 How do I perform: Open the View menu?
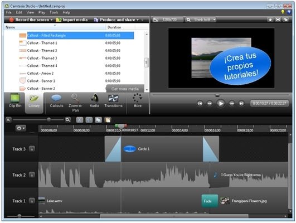30,12
